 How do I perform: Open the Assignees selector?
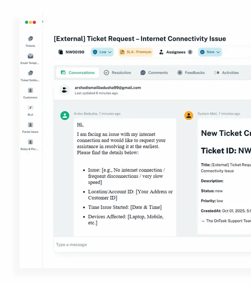click(x=176, y=52)
